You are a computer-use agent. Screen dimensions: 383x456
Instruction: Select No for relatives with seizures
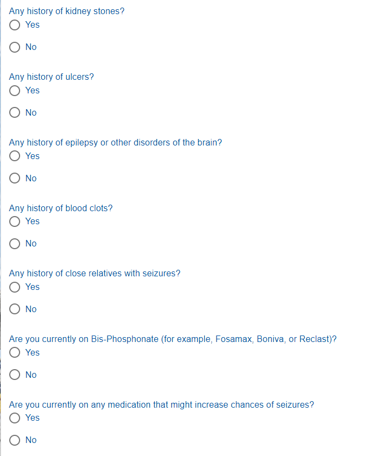coord(15,309)
